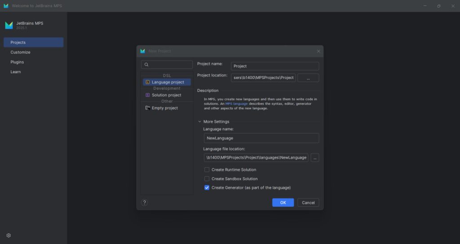This screenshot has width=460, height=244.
Task: Go to the Learn tab
Action: point(33,72)
